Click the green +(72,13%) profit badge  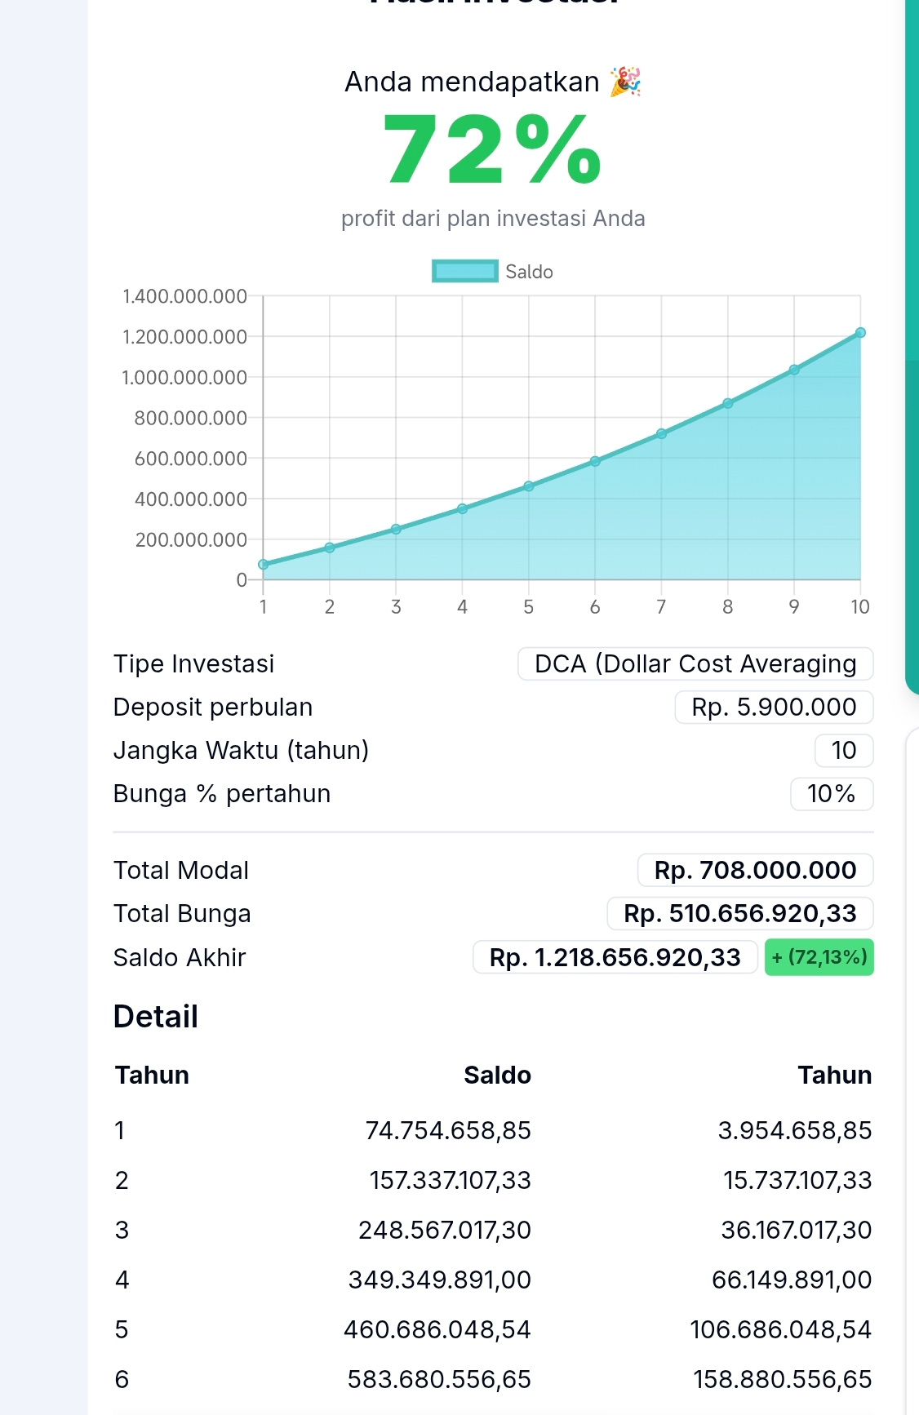[x=819, y=957]
